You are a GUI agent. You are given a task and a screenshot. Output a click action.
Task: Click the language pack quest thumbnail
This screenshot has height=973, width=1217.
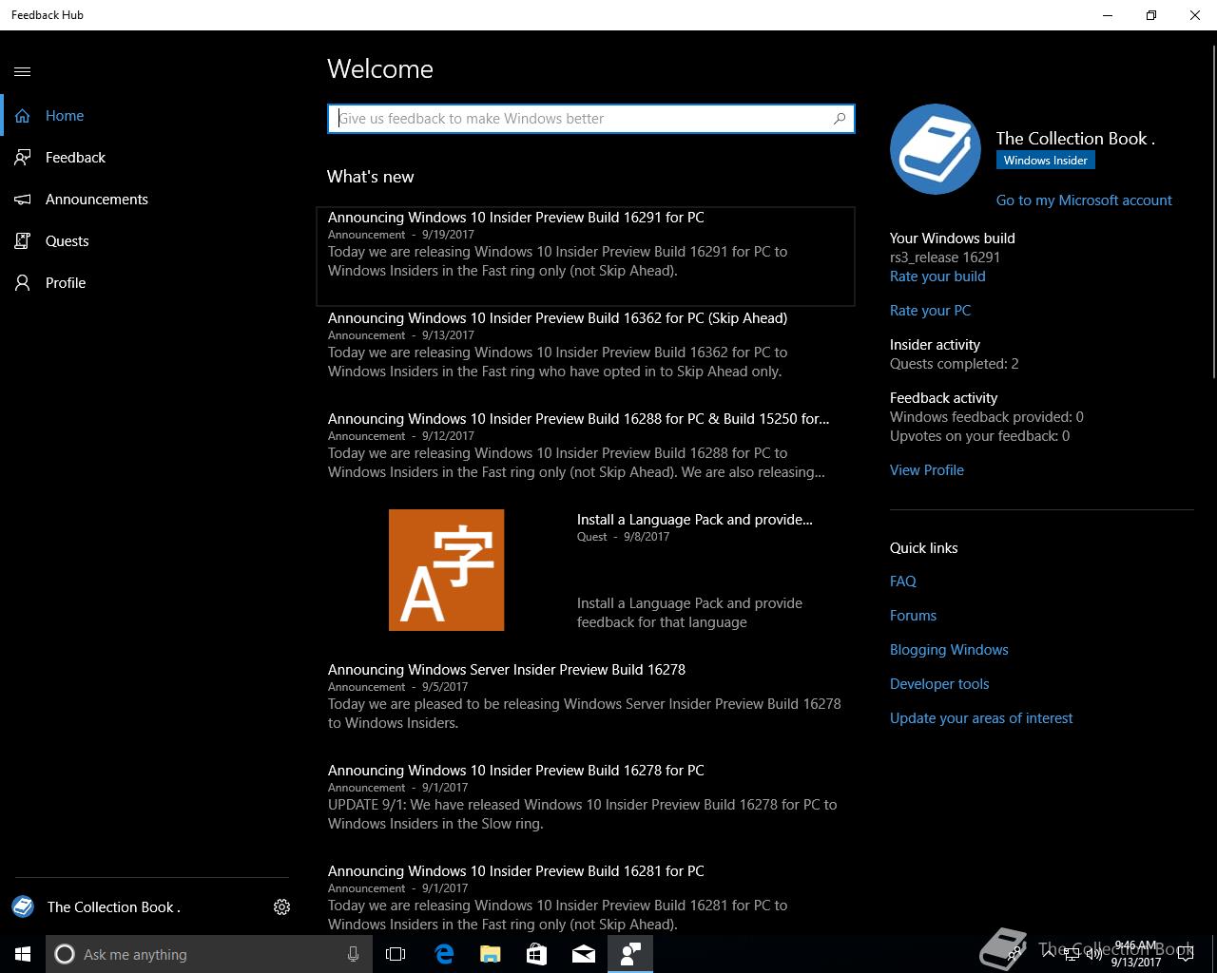[x=446, y=570]
